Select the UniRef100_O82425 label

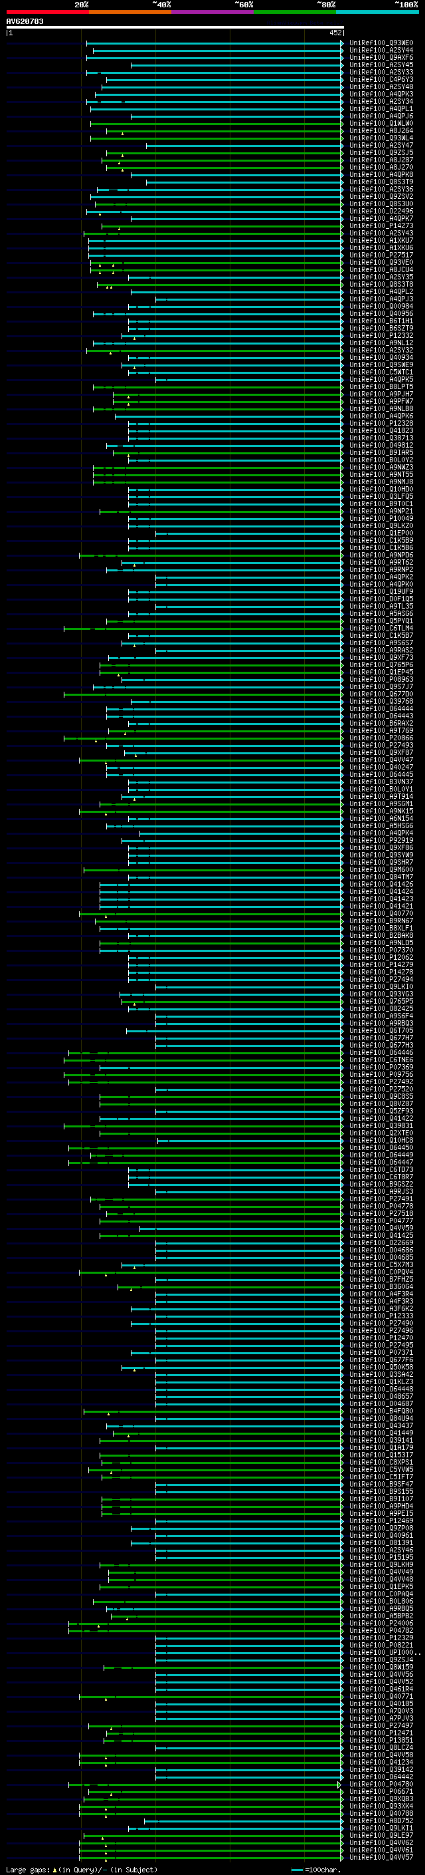click(x=381, y=1009)
